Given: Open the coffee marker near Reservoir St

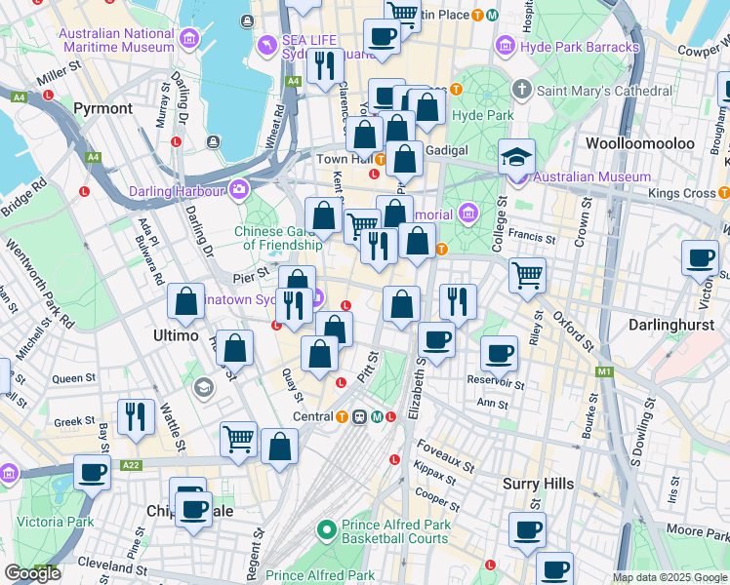Looking at the screenshot, I should pyautogui.click(x=499, y=353).
